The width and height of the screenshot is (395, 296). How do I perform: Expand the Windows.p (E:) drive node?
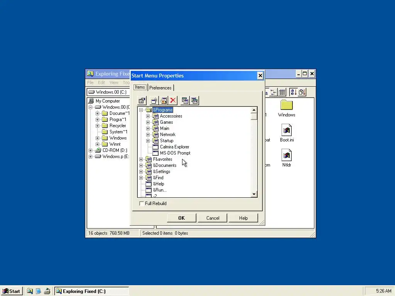(x=90, y=156)
